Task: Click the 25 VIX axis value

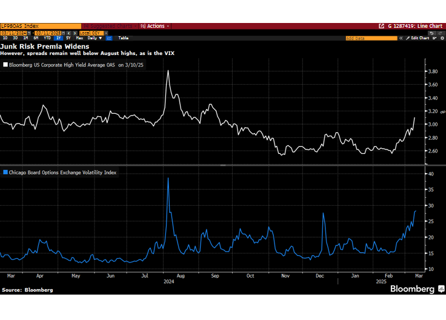Action: tap(431, 221)
